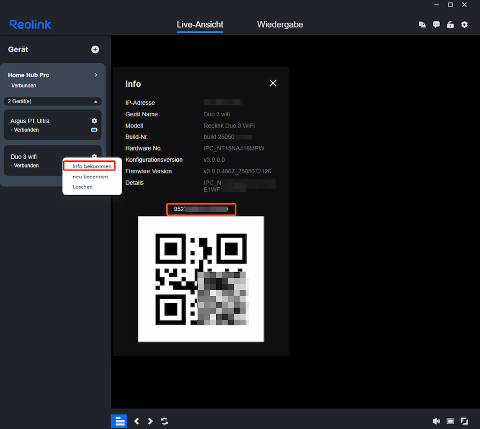Image resolution: width=480 pixels, height=429 pixels.
Task: Open language translation icon in header
Action: [422, 25]
